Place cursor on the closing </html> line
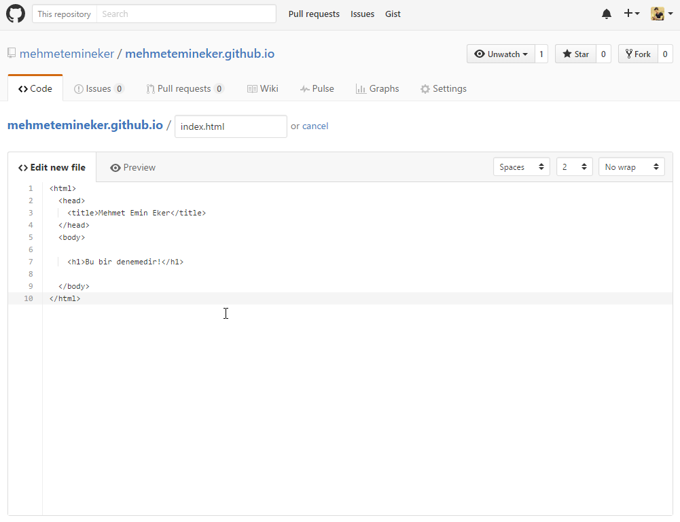The height and width of the screenshot is (522, 680). [x=65, y=298]
